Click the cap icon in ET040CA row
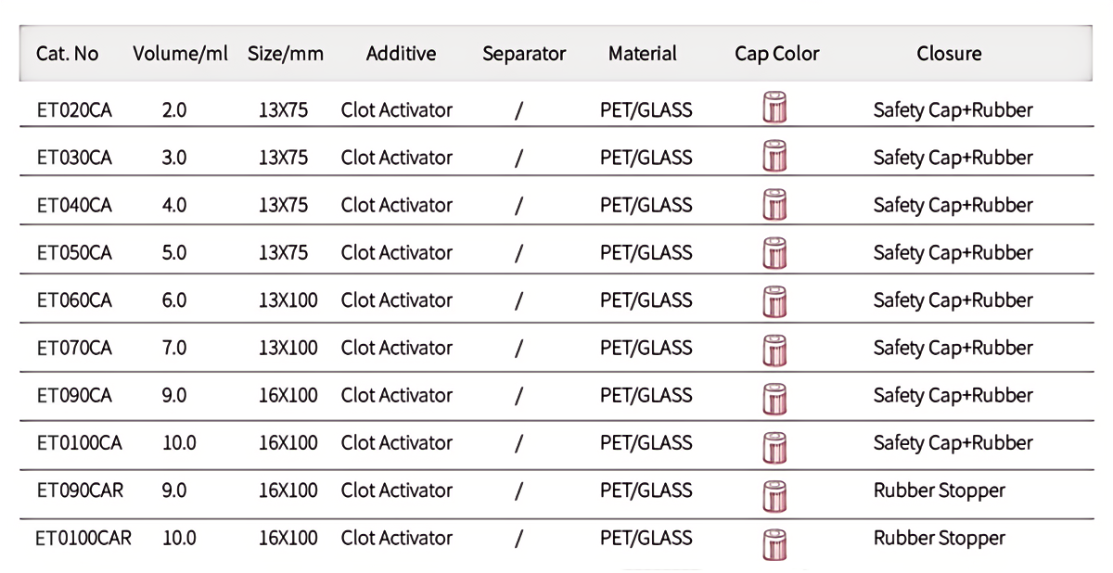Screen dimensions: 1113x573 click(774, 204)
